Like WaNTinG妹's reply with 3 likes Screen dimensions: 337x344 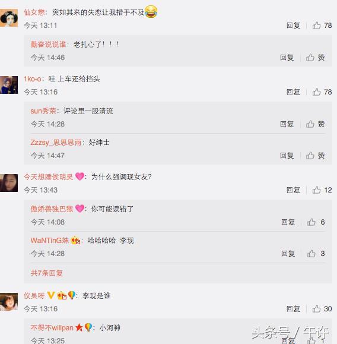click(x=316, y=254)
